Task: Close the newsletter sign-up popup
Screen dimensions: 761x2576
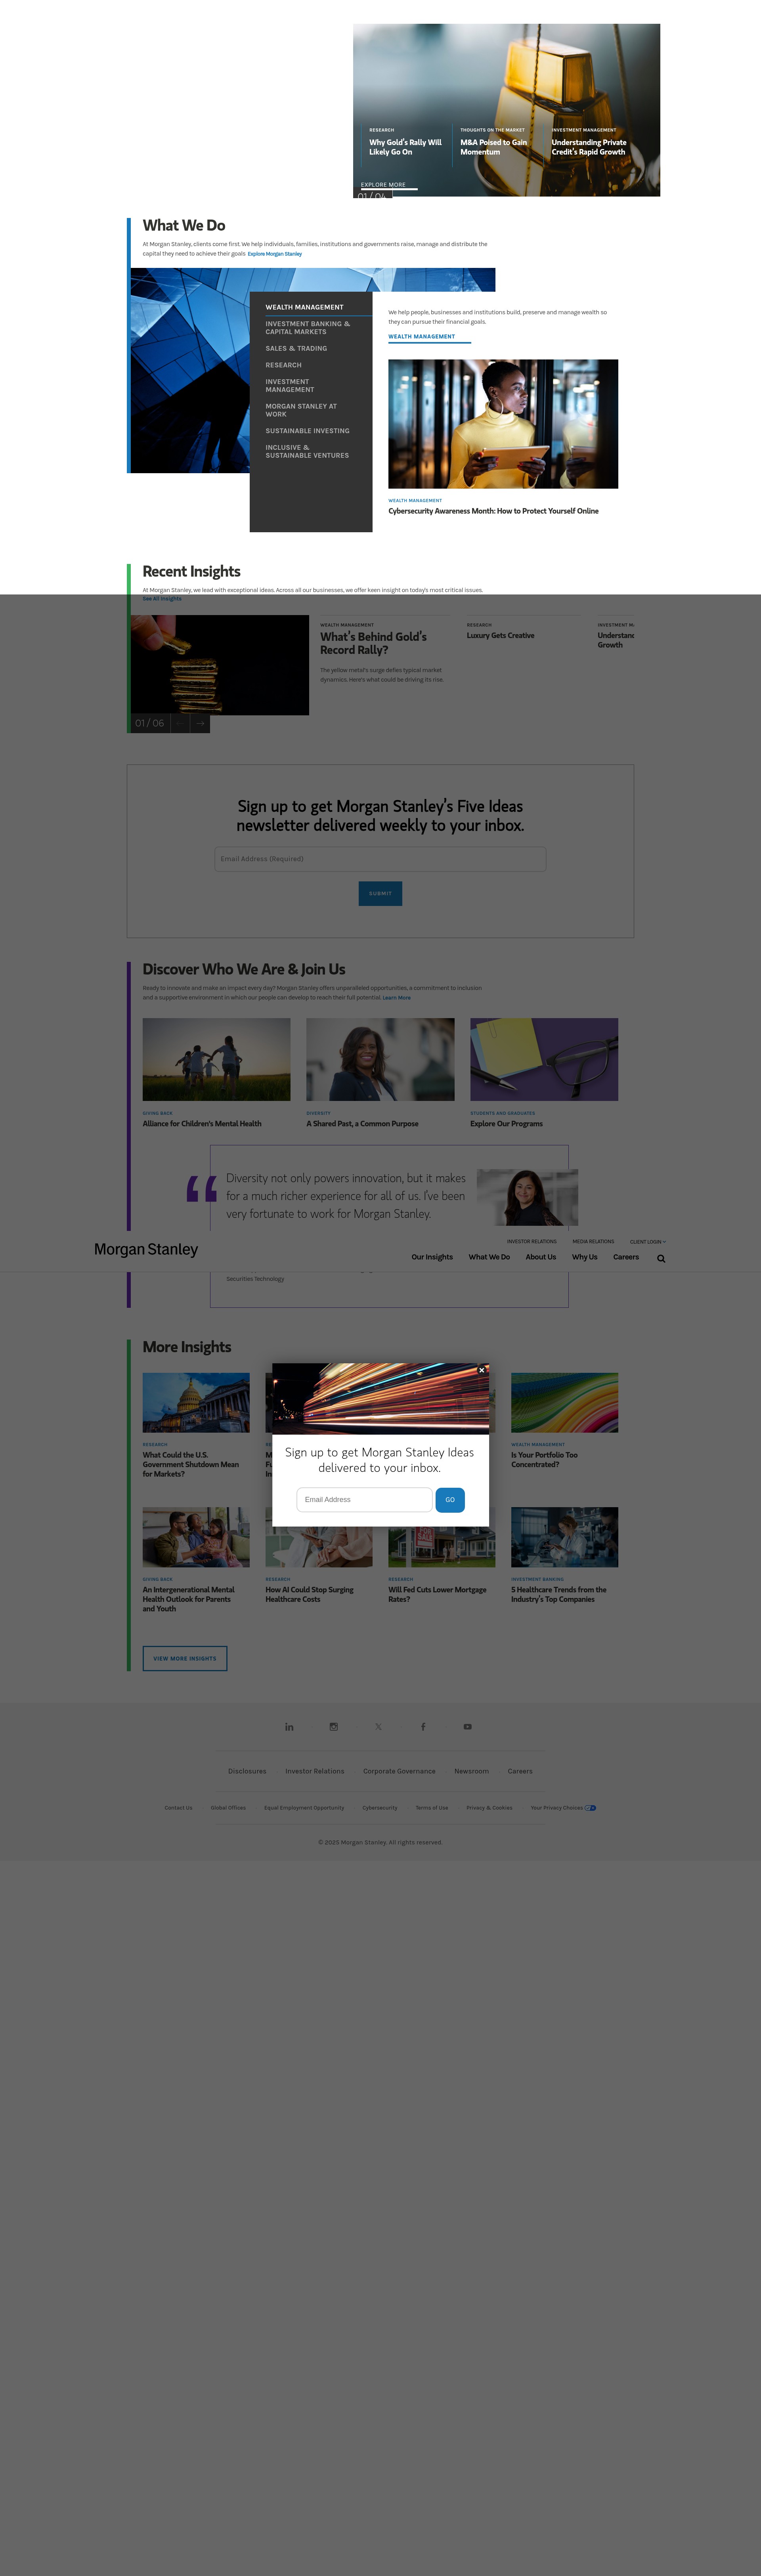Action: pos(481,1370)
